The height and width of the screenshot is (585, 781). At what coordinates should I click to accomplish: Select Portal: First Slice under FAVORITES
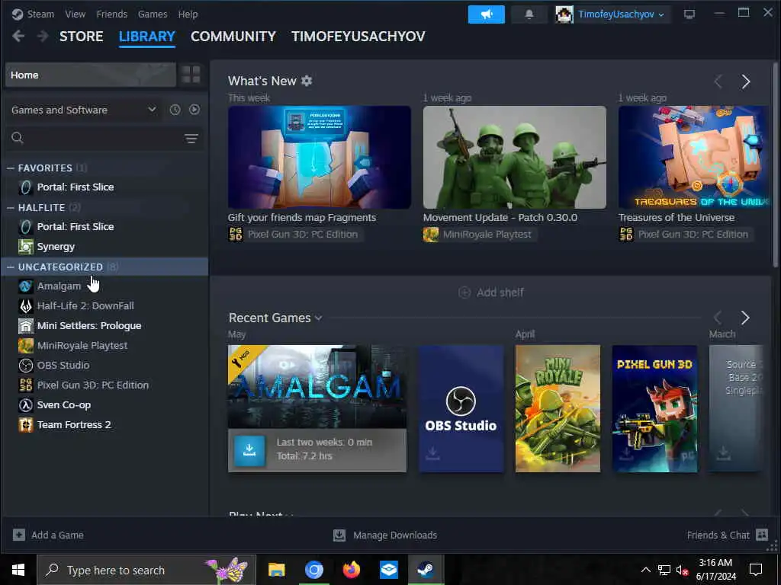[x=76, y=187]
